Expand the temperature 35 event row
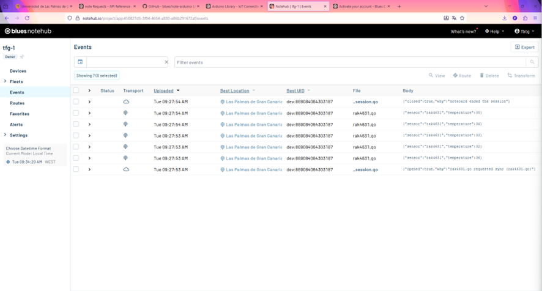Screen dimensions: 542x291 (89, 113)
